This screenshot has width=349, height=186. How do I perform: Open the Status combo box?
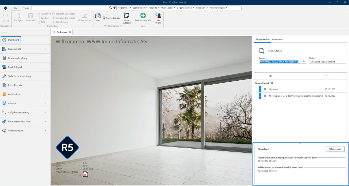(x=328, y=62)
